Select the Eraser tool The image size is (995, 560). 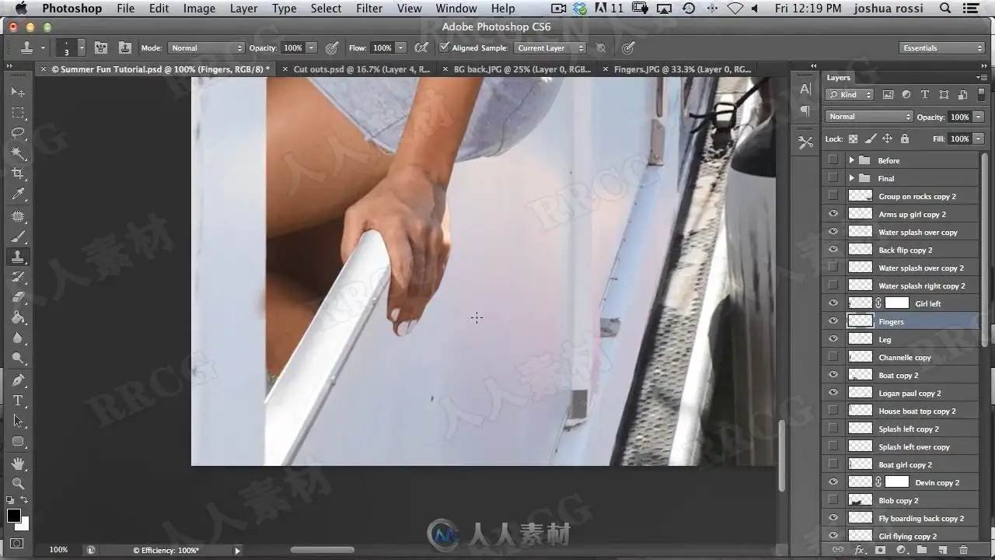point(18,297)
